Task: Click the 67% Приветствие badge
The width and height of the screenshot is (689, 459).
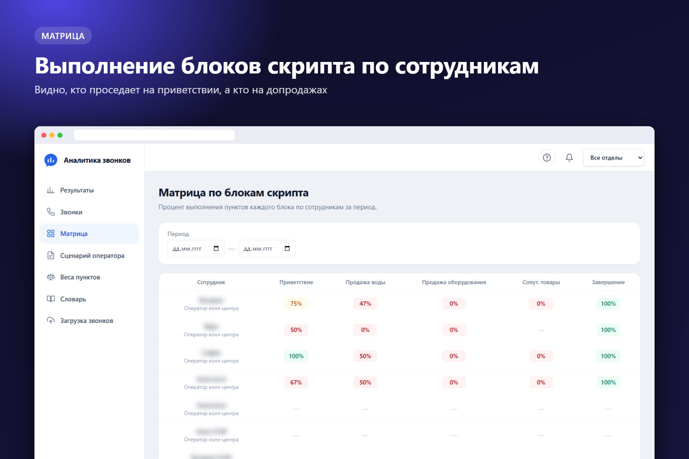Action: 296,382
